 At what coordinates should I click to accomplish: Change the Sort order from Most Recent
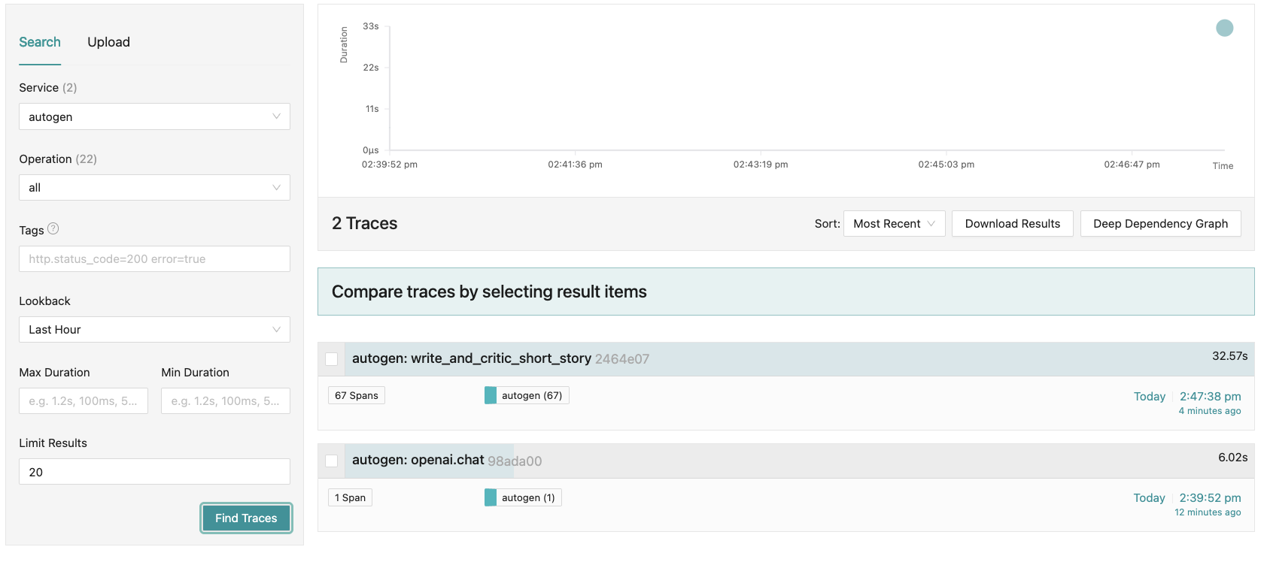[x=894, y=224]
